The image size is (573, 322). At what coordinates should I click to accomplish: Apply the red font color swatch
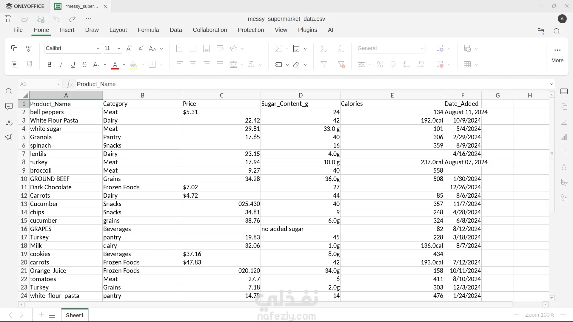115,64
